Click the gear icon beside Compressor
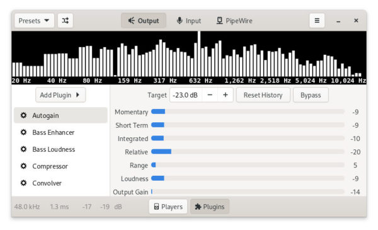 (24, 166)
